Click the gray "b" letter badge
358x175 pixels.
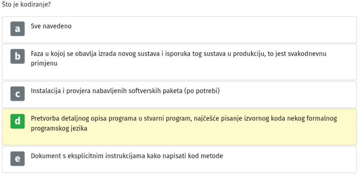tap(17, 57)
